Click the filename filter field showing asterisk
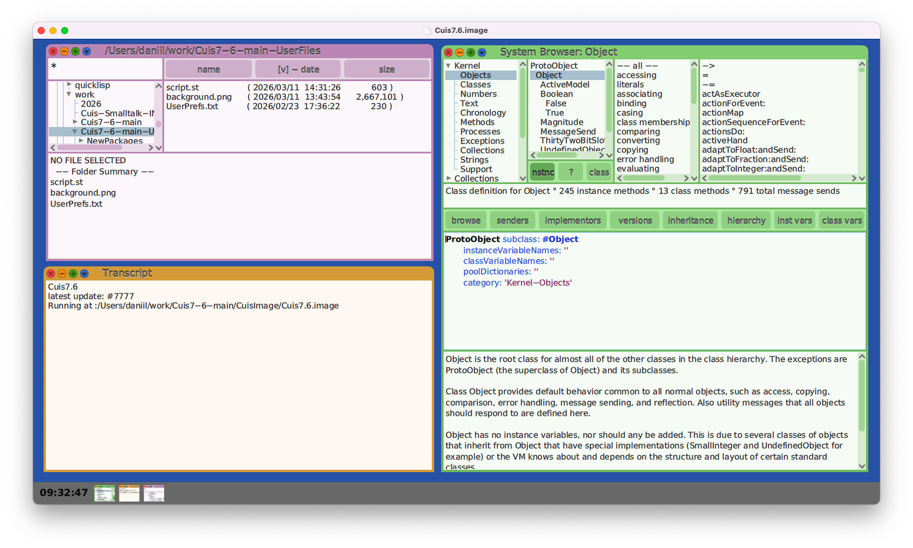This screenshot has width=913, height=548. point(104,68)
